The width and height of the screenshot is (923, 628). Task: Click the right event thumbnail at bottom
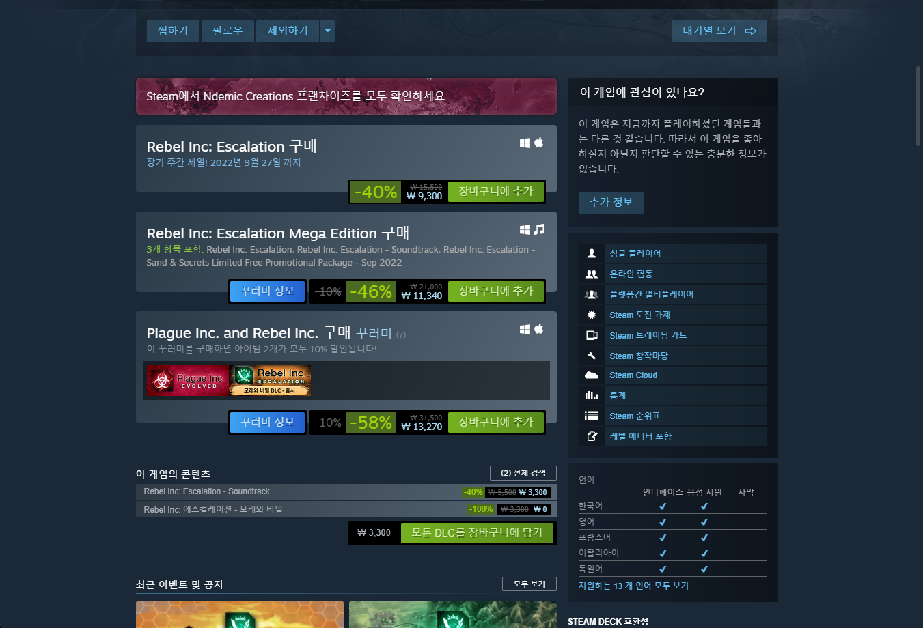click(x=453, y=614)
